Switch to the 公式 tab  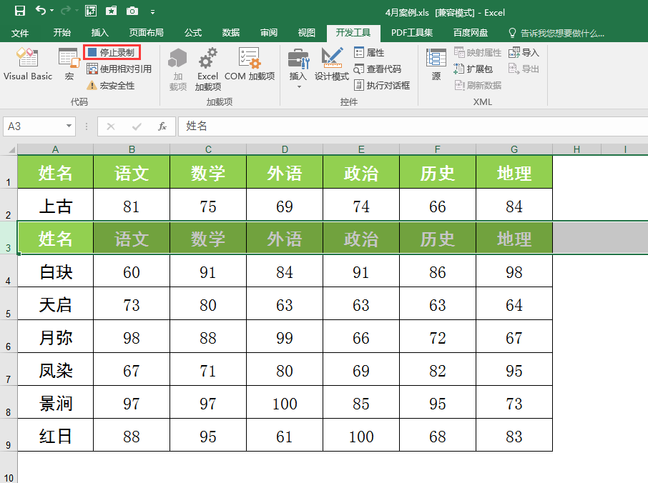click(193, 33)
